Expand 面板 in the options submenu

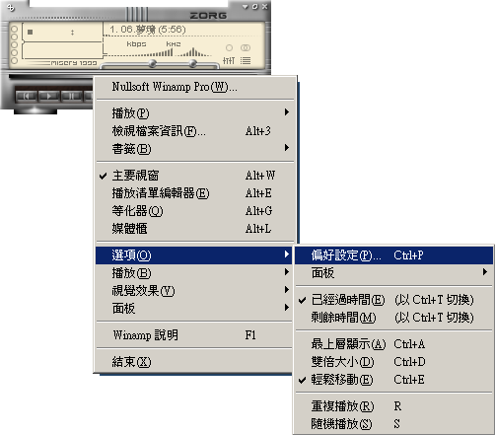pos(393,273)
